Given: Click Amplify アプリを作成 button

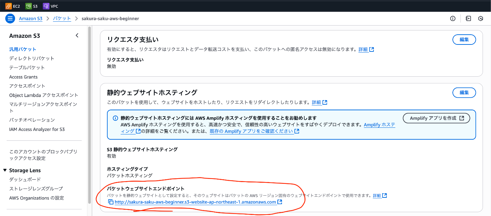Looking at the screenshot, I should point(436,118).
